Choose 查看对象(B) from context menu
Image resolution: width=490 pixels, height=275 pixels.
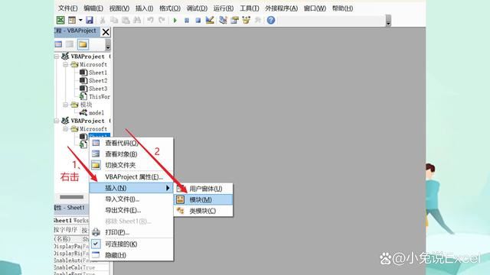pyautogui.click(x=131, y=154)
